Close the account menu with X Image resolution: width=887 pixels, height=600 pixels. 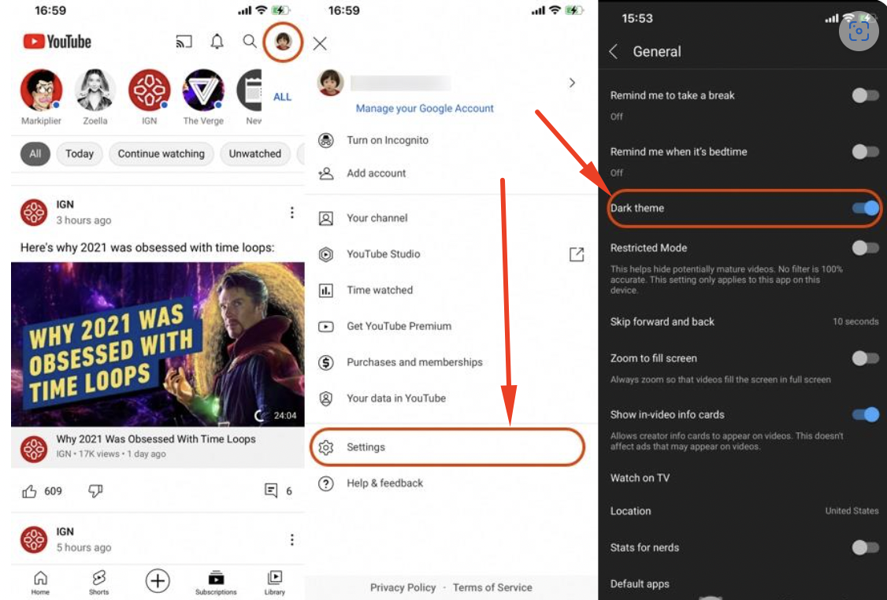click(320, 43)
